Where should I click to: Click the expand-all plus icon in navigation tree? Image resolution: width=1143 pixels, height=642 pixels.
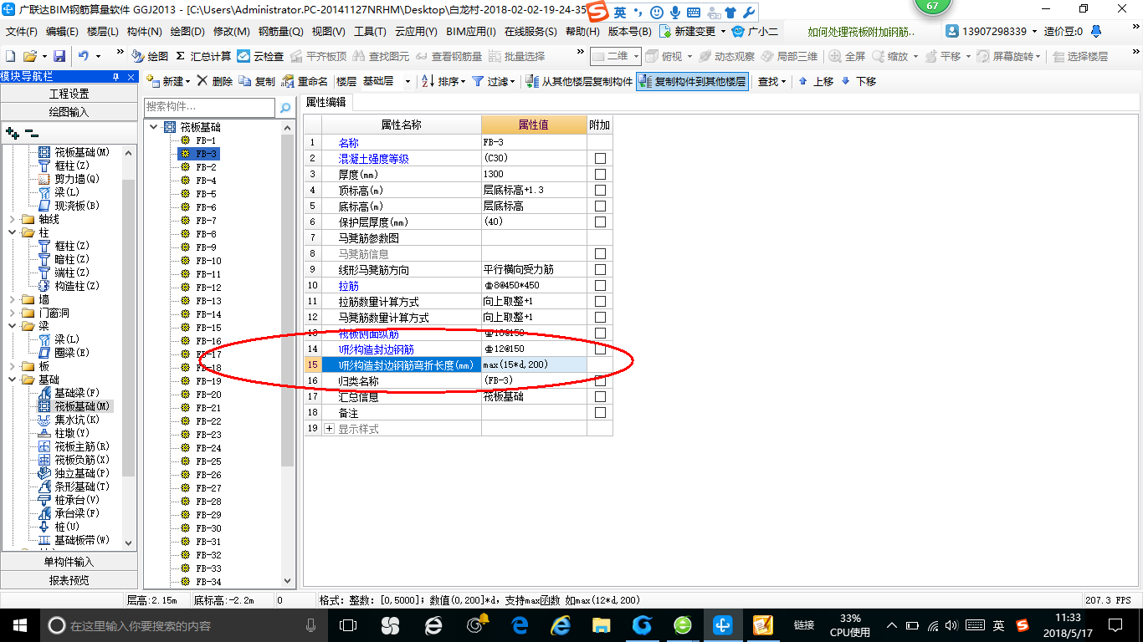(x=12, y=133)
